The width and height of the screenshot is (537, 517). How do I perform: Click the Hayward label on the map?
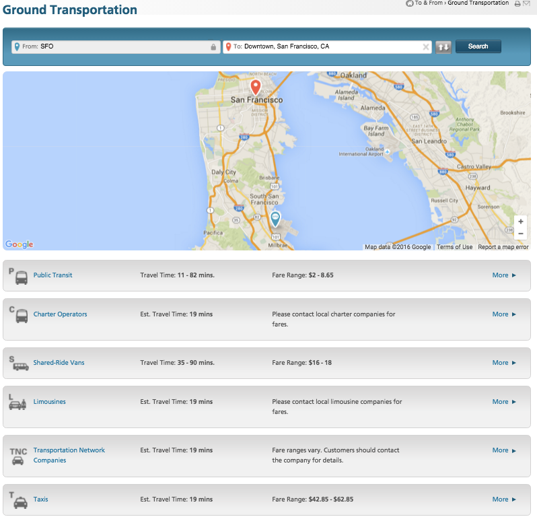click(x=477, y=188)
